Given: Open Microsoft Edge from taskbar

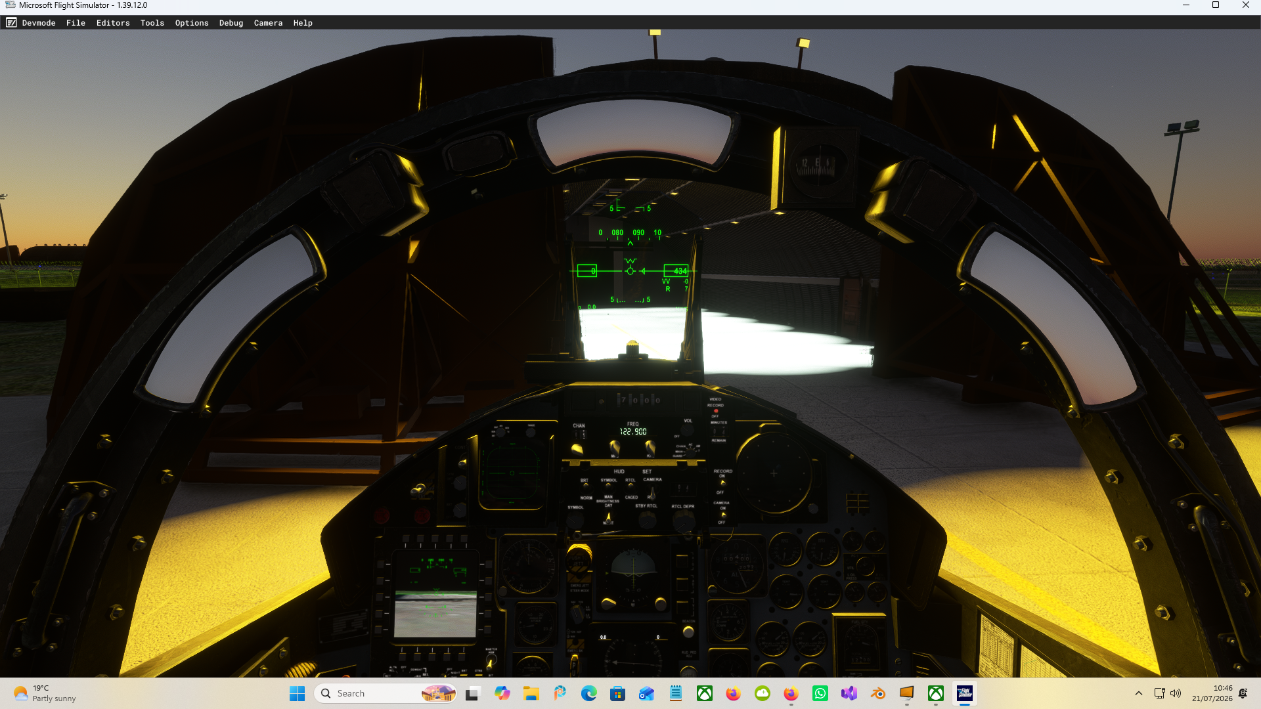Looking at the screenshot, I should (x=588, y=693).
